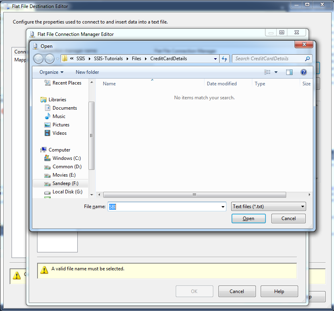The width and height of the screenshot is (334, 311).
Task: Open the recent locations dropdown arrow
Action: [57, 59]
